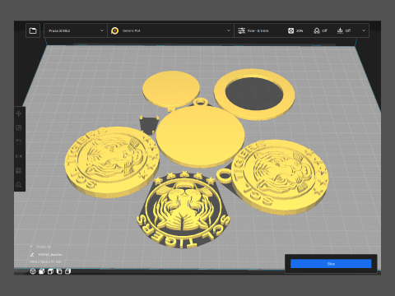
Task: Select the Mirror tool
Action: (19, 156)
